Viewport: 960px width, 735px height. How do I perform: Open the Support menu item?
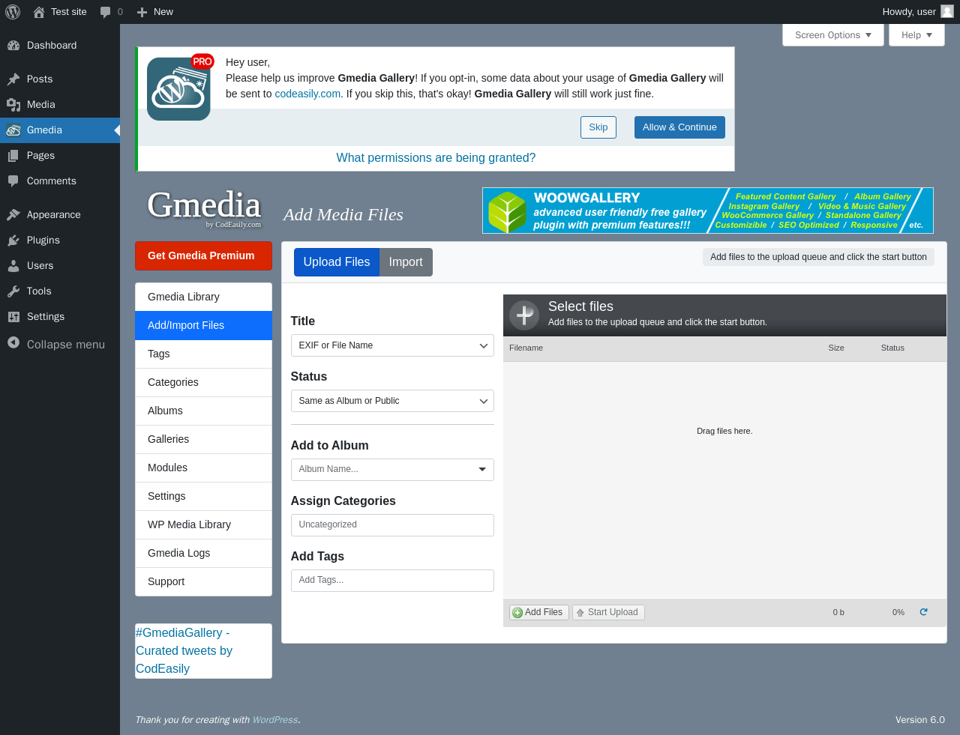click(203, 581)
